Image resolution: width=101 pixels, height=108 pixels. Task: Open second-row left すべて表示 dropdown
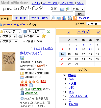click(8, 36)
